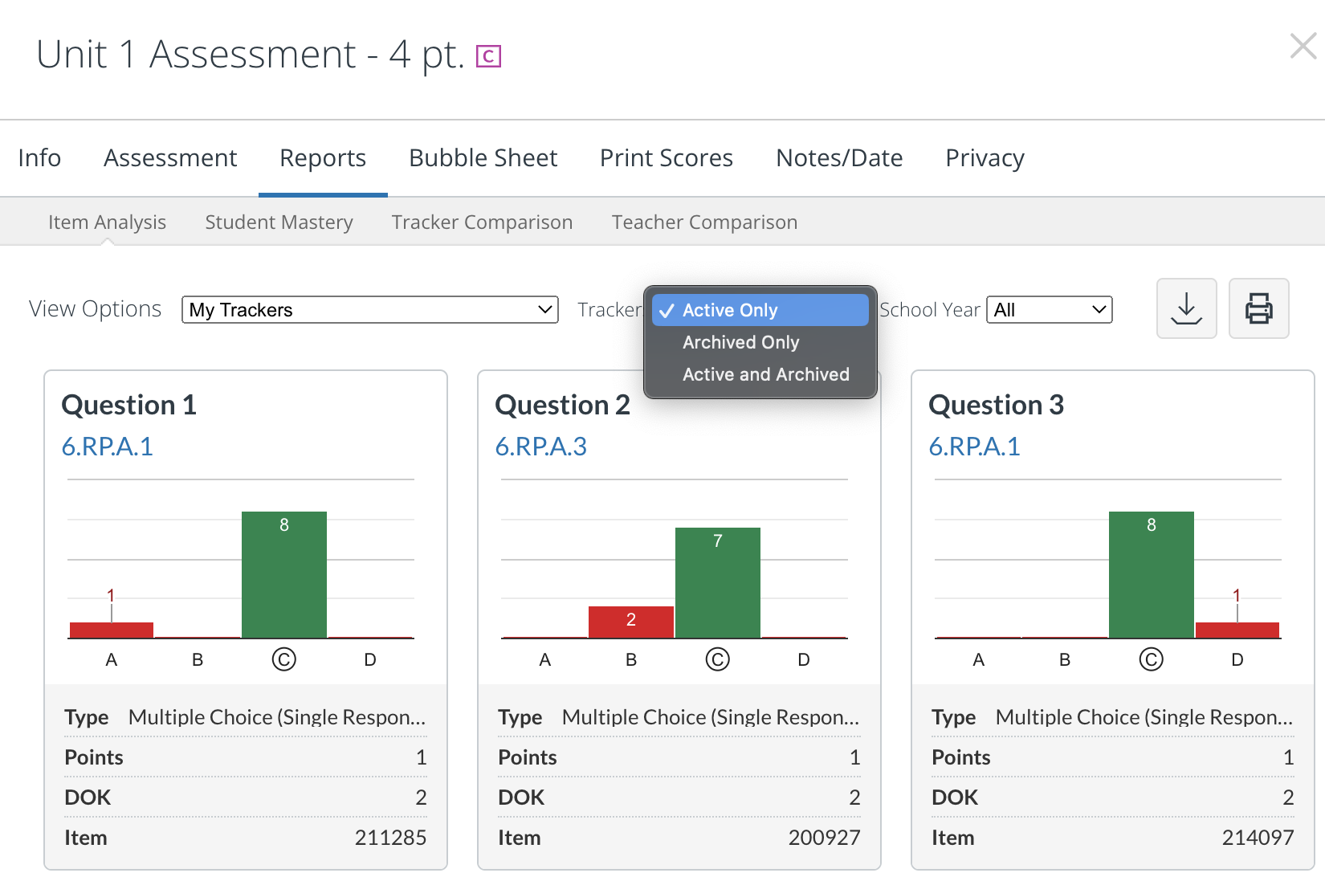This screenshot has width=1325, height=877.
Task: Switch to the Print Scores tab
Action: coord(666,157)
